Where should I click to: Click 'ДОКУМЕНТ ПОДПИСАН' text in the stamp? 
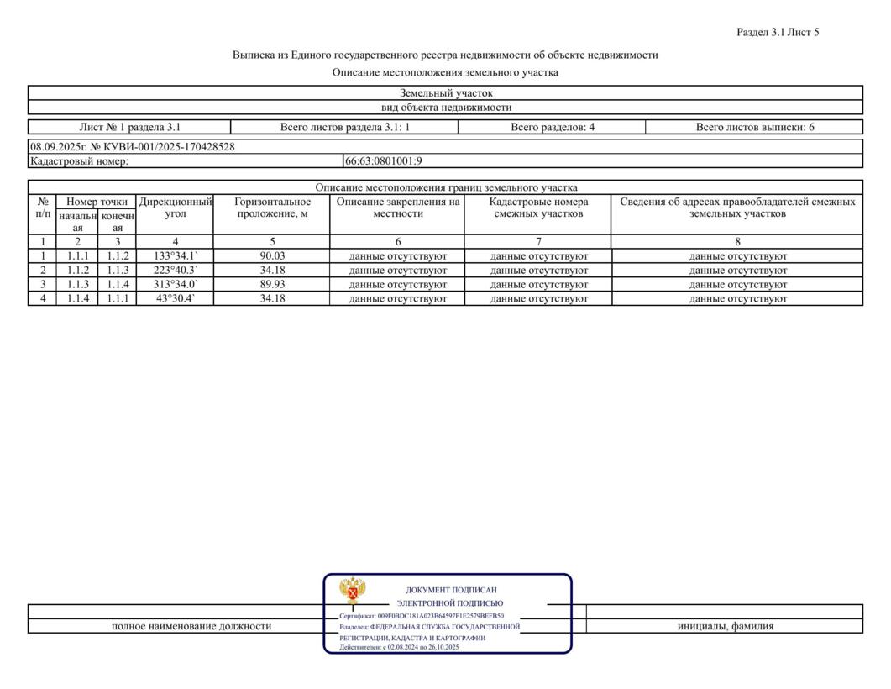tap(450, 590)
